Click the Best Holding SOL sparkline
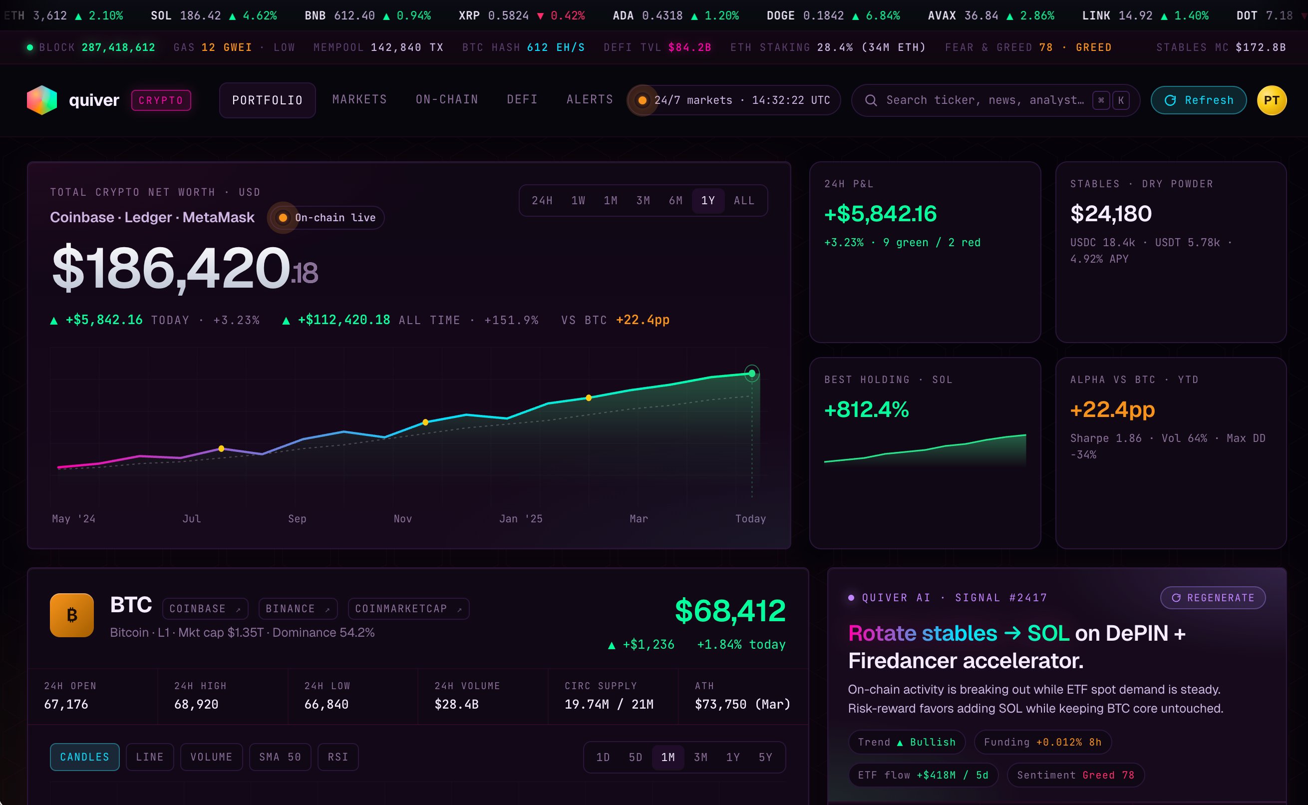Screen dimensions: 1308x805 pyautogui.click(x=925, y=450)
